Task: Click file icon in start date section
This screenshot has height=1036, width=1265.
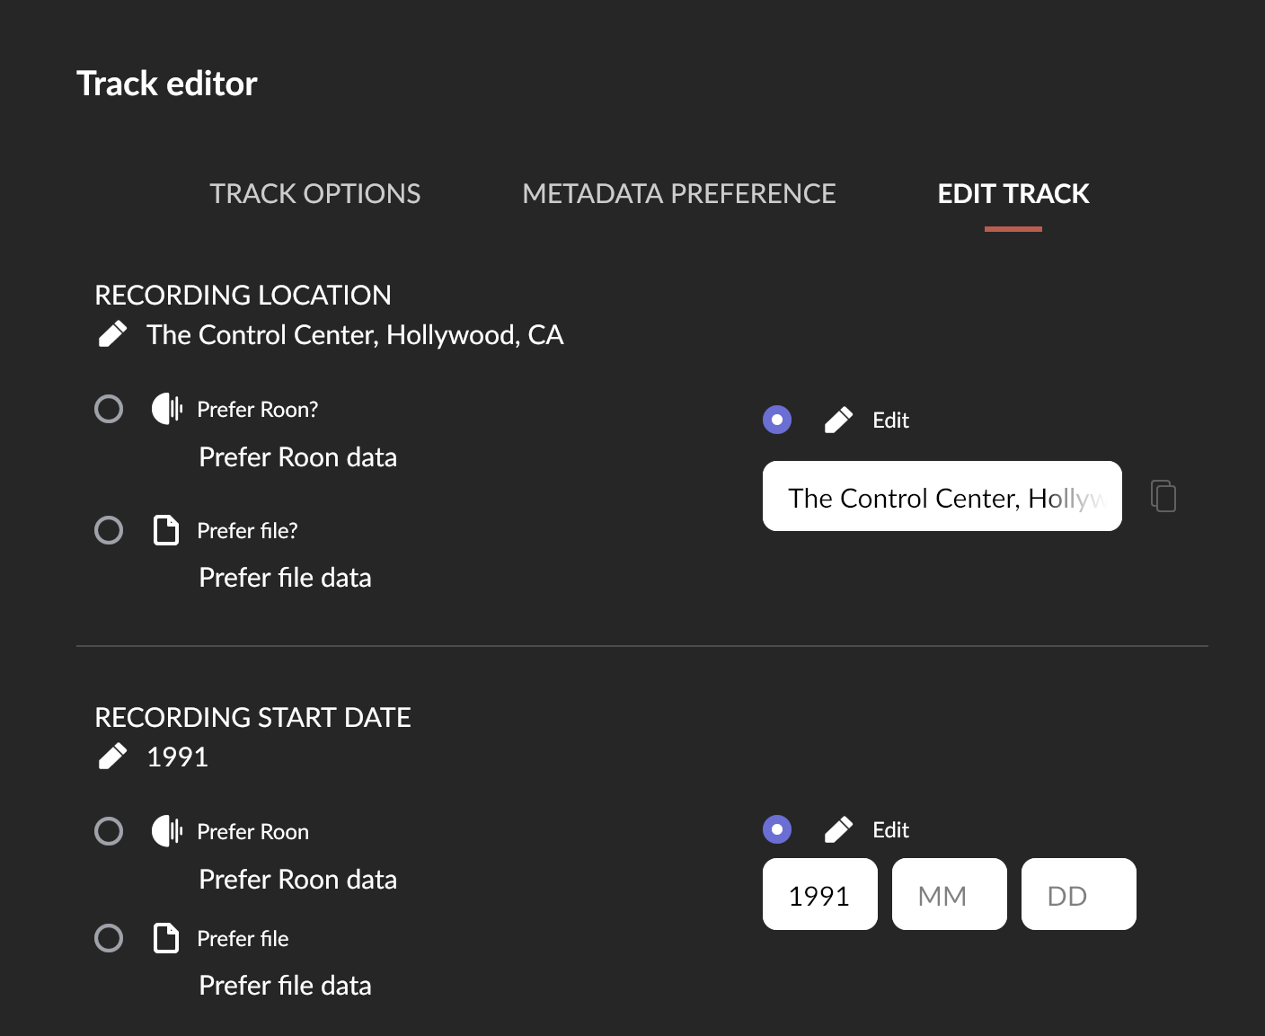Action: (166, 938)
